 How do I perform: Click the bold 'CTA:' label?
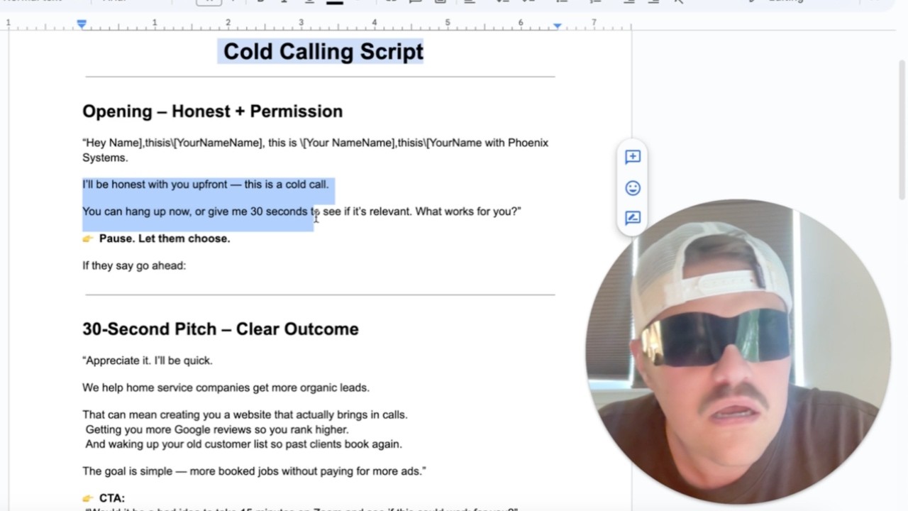[x=112, y=498]
